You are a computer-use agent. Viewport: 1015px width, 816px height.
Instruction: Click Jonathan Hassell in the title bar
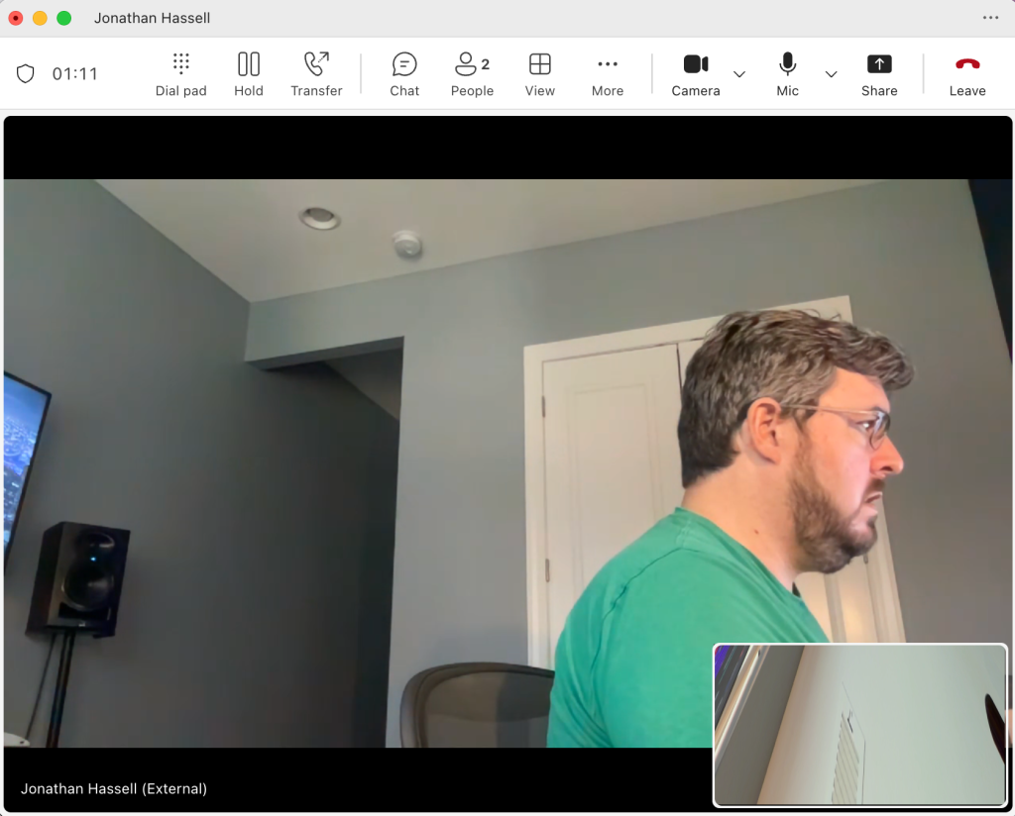point(152,17)
